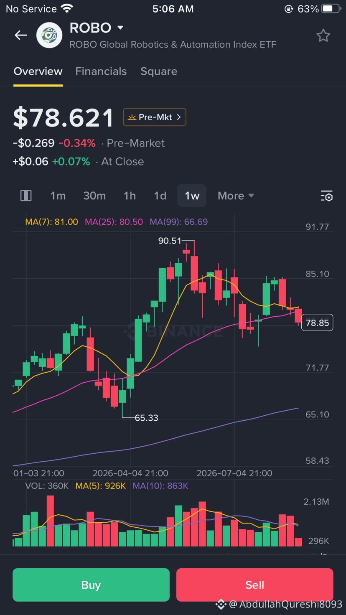The width and height of the screenshot is (346, 615).
Task: Tap the green Buy button
Action: [91, 585]
